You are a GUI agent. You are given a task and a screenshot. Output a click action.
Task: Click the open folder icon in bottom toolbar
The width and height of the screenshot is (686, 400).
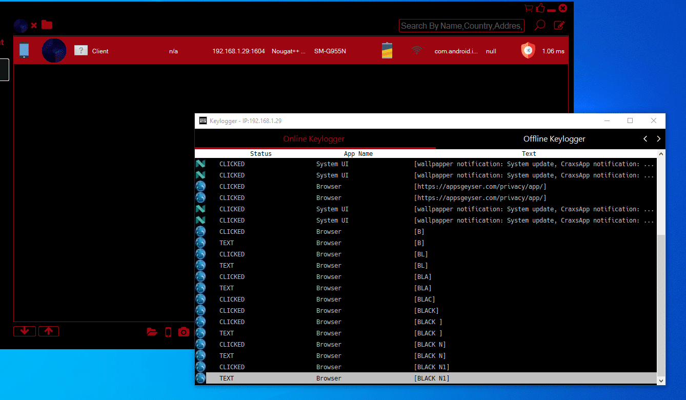152,332
